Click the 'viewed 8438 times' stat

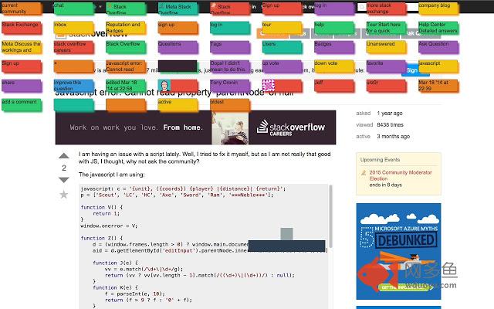380,125
